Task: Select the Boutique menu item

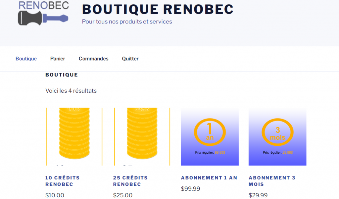Action: coord(26,59)
